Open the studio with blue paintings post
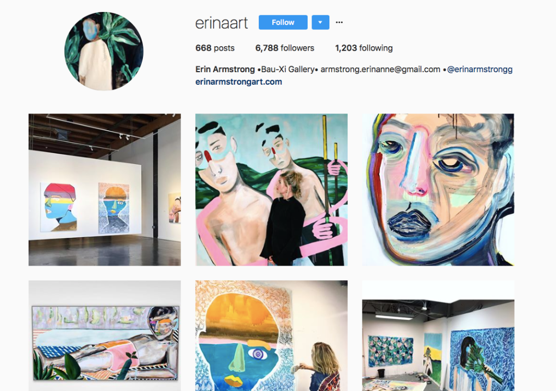 pyautogui.click(x=438, y=336)
